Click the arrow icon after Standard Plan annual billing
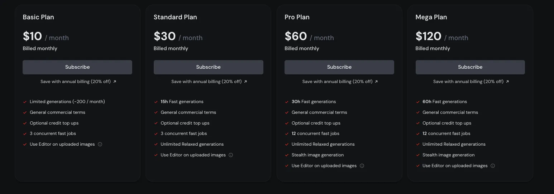This screenshot has height=194, width=554. pos(245,82)
